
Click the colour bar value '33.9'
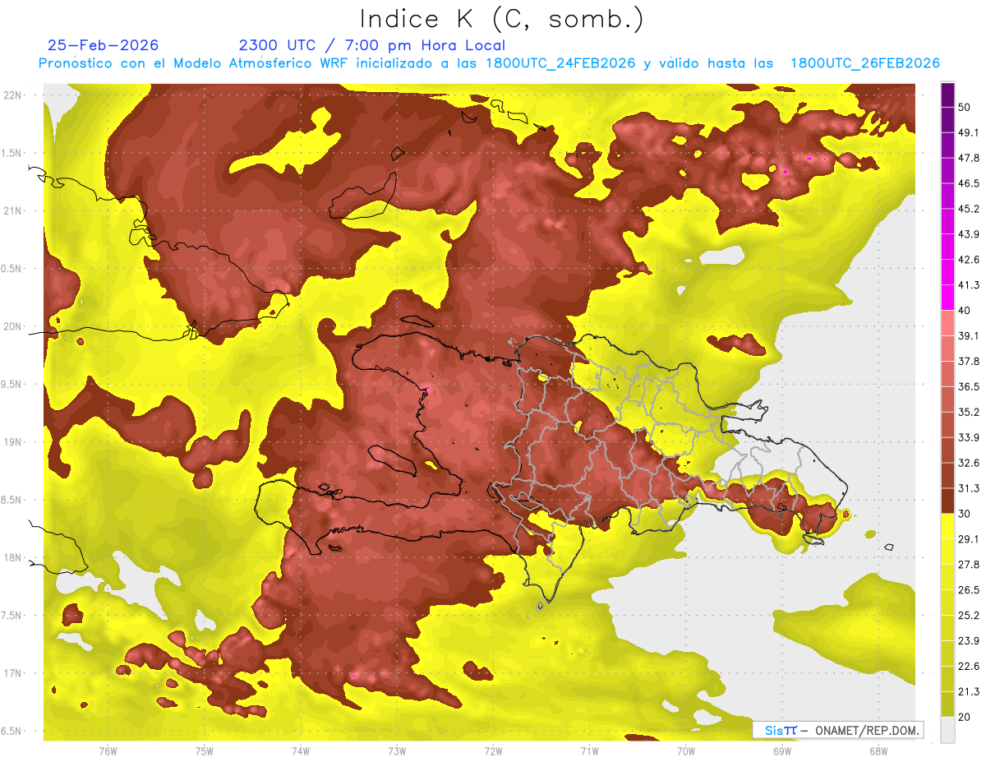pos(968,437)
